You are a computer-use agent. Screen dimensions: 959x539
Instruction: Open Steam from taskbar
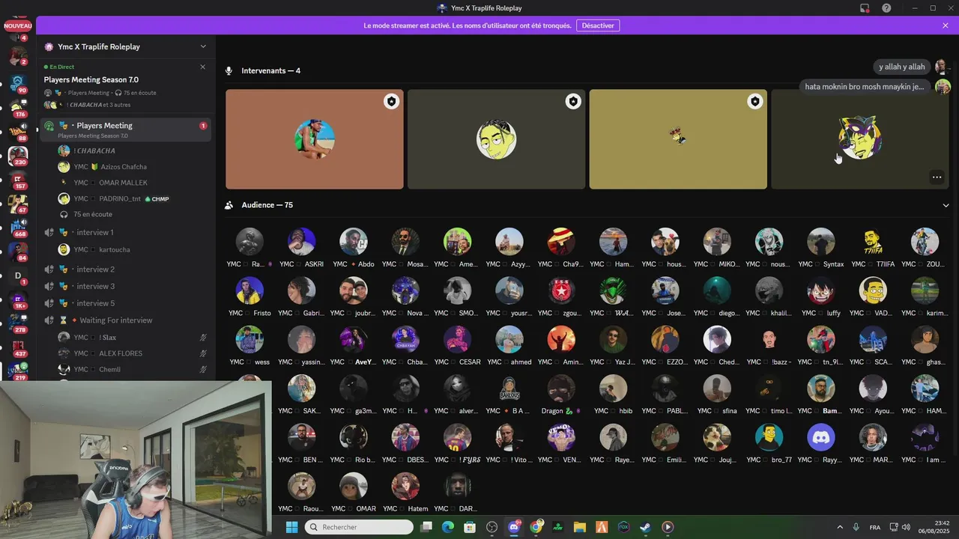645,527
